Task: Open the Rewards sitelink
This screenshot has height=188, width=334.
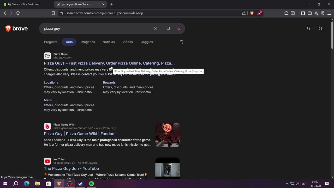Action: click(x=109, y=83)
